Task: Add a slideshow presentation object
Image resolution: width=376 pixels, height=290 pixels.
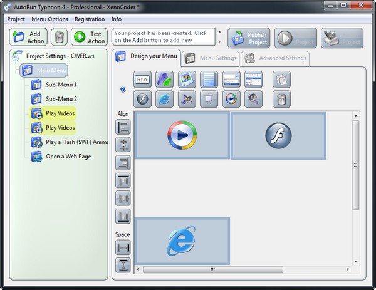Action: [209, 98]
